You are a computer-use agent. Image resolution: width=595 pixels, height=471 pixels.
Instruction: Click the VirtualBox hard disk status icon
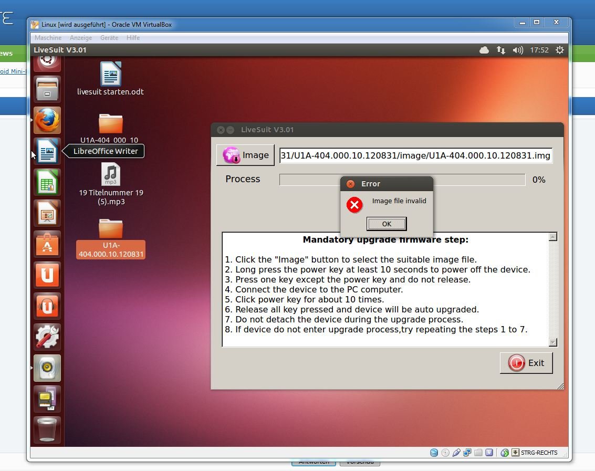434,453
